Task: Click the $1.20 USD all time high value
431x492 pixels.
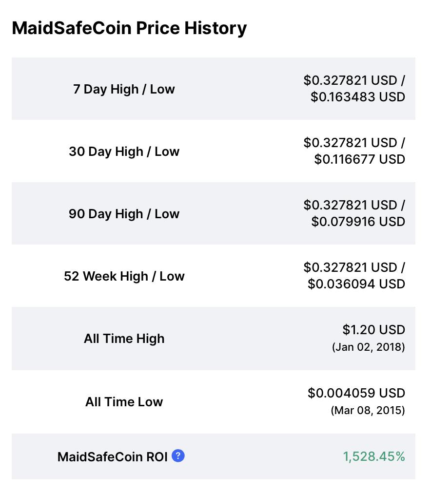Action: point(374,330)
